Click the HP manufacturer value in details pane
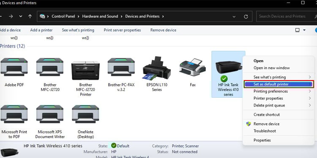Screen dimensions: 317x158 (x=114, y=152)
